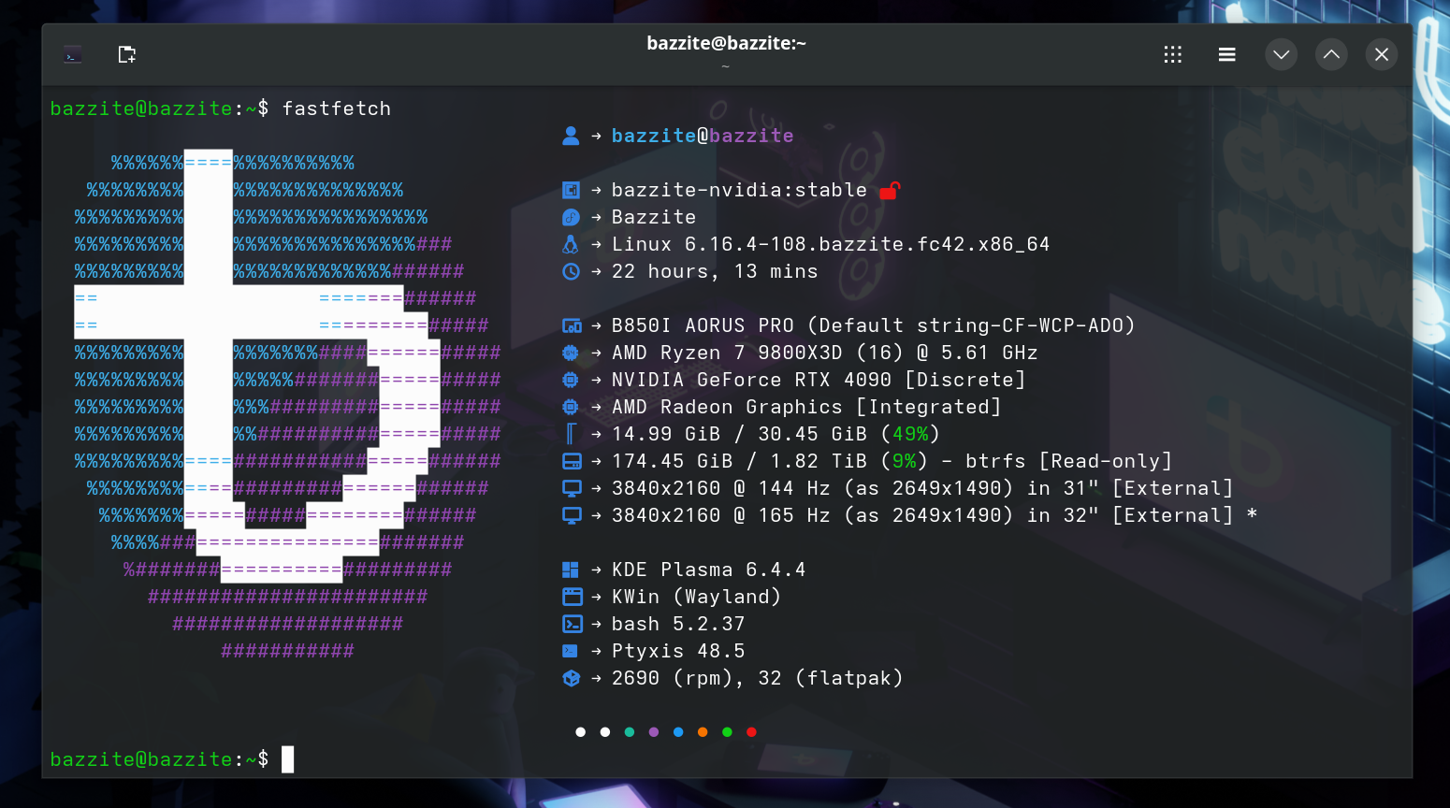
Task: Click memory text "14.99 GiB / 30.45 GiB"
Action: (x=739, y=434)
